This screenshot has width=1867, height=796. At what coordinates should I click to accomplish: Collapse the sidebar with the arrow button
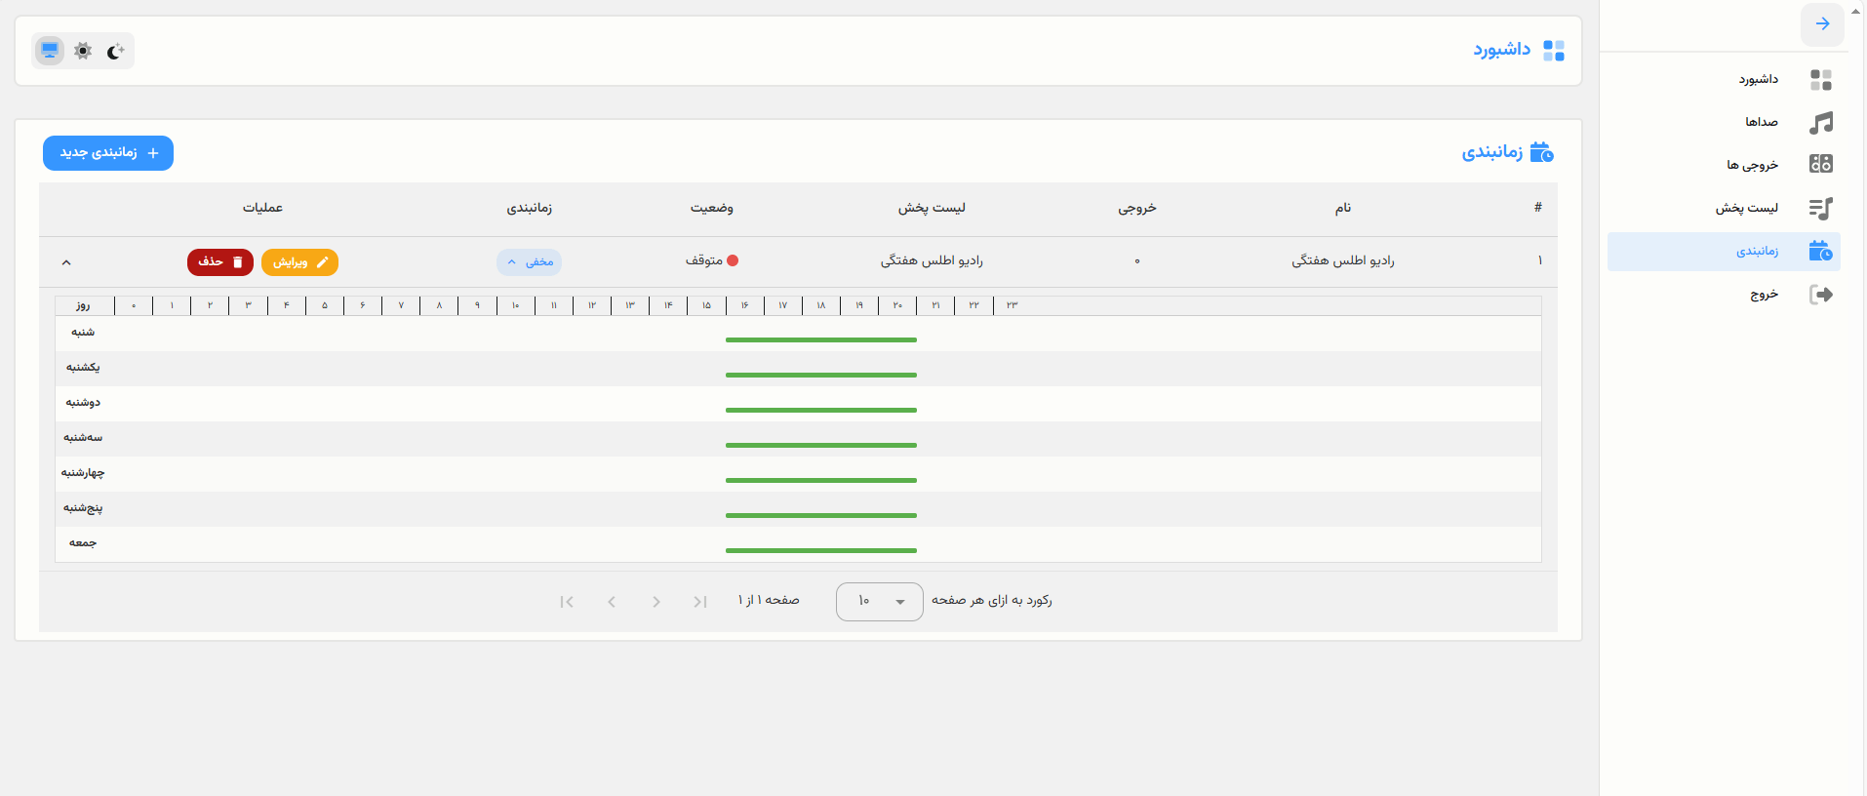coord(1822,24)
